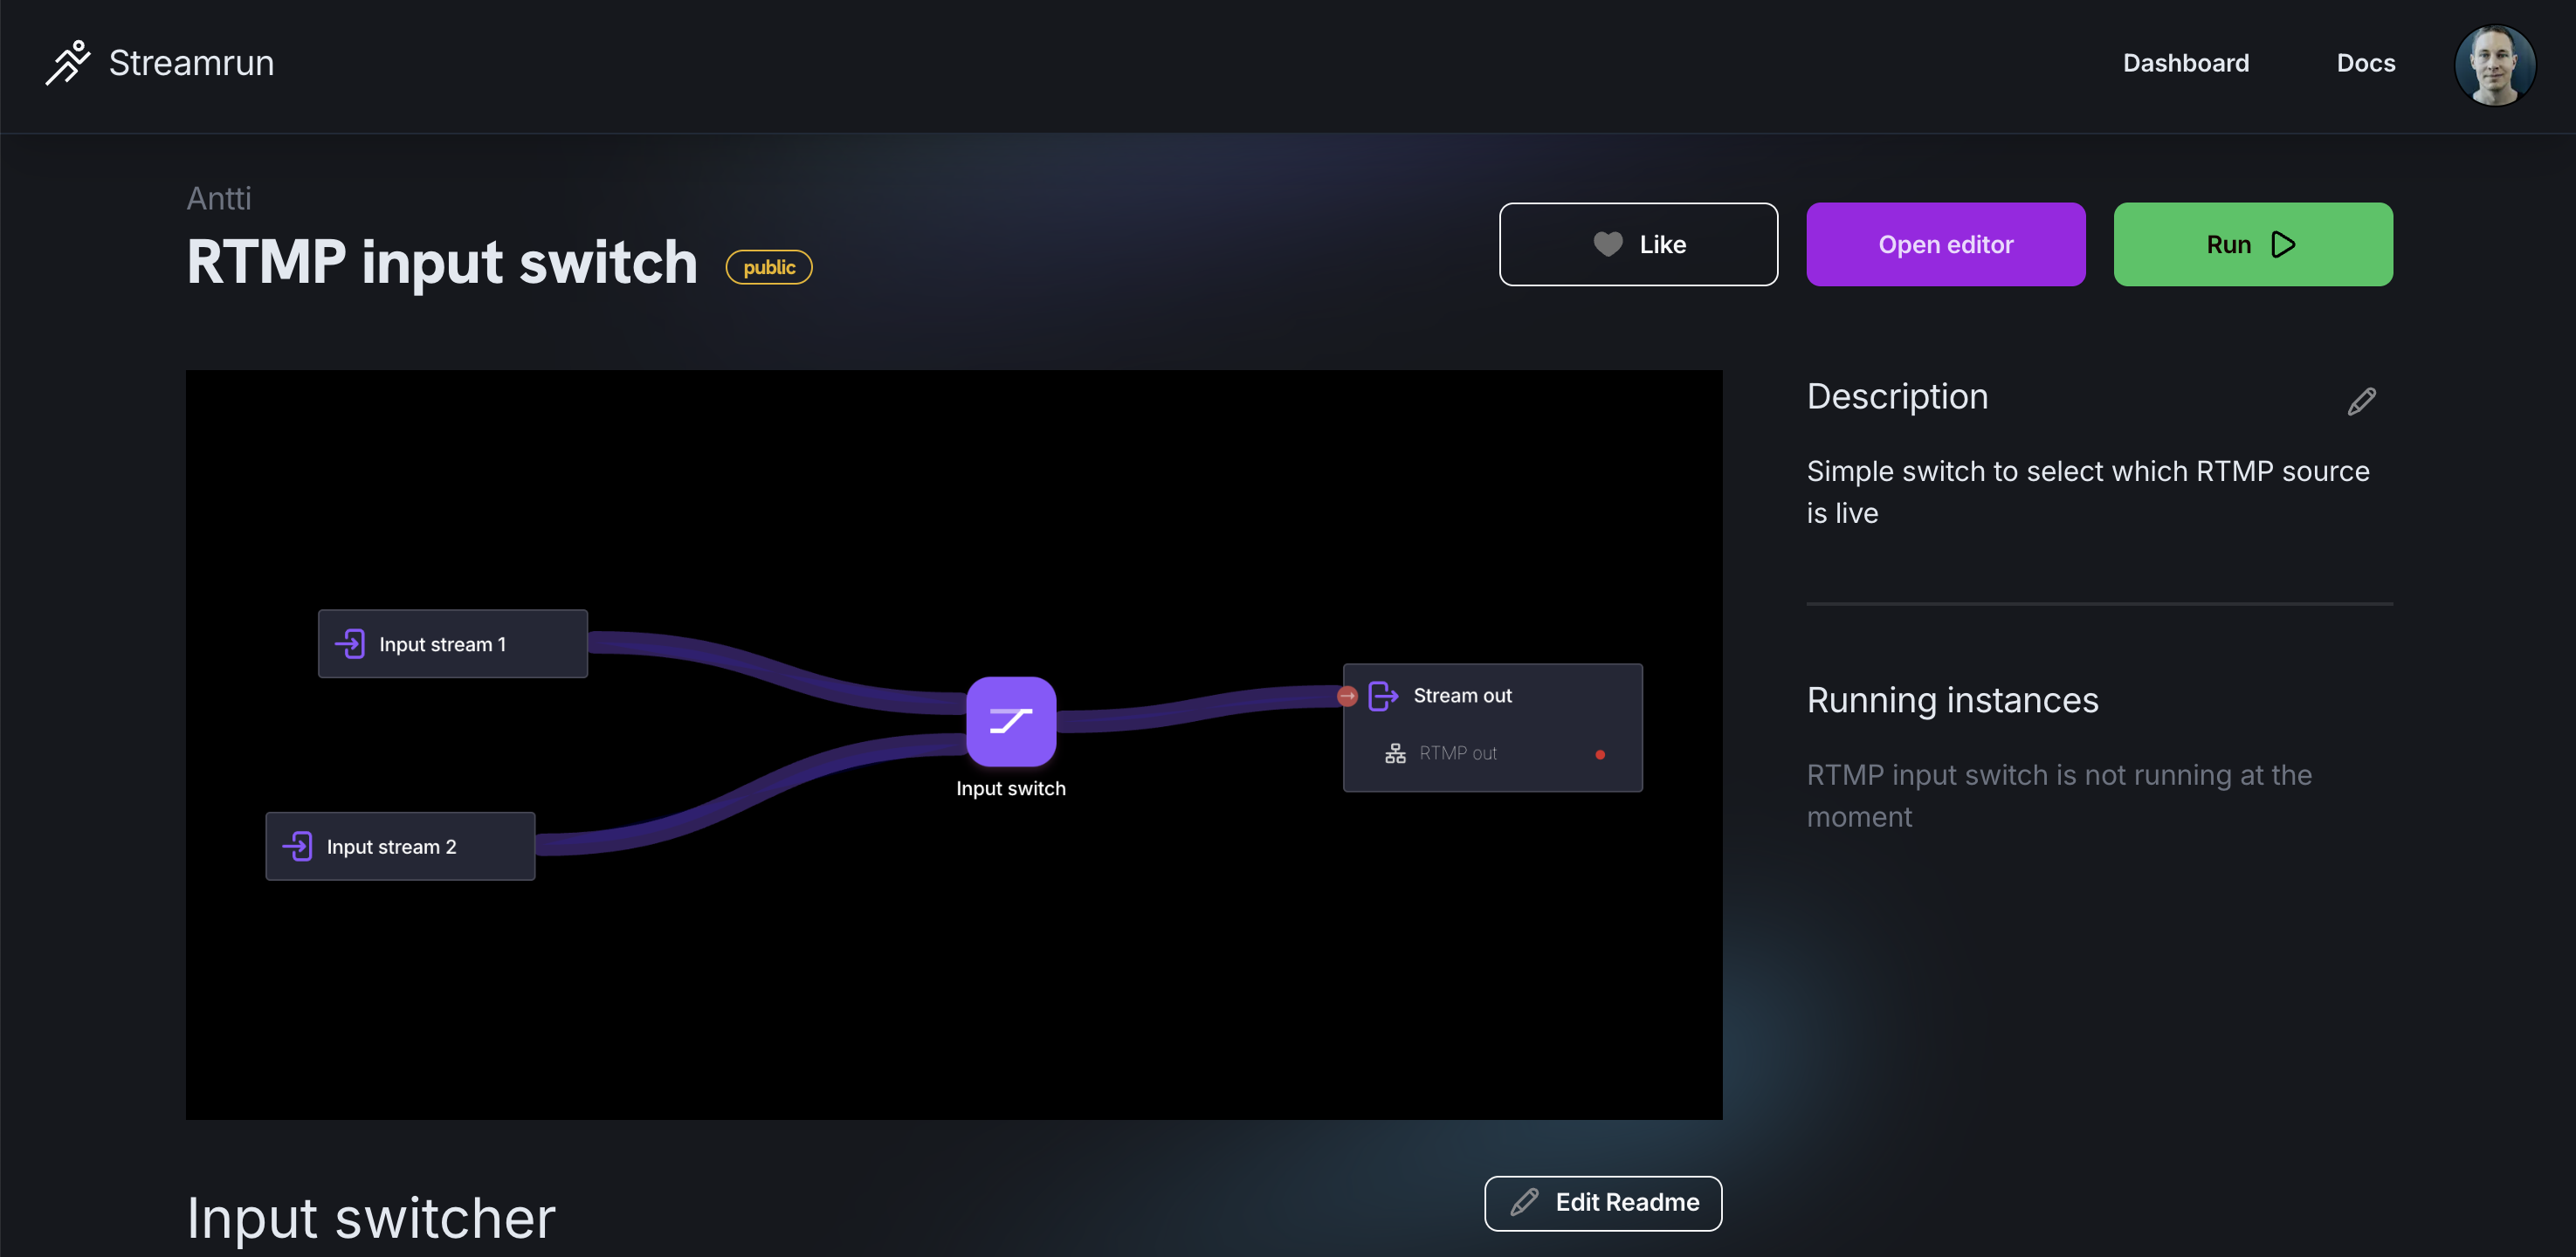Viewport: 2576px width, 1257px height.
Task: Click the Input stream 1 input icon
Action: coord(351,643)
